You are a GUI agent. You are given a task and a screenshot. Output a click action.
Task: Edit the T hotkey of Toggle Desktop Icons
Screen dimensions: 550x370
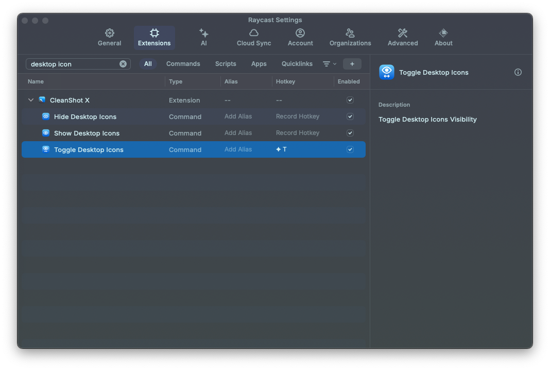point(281,149)
